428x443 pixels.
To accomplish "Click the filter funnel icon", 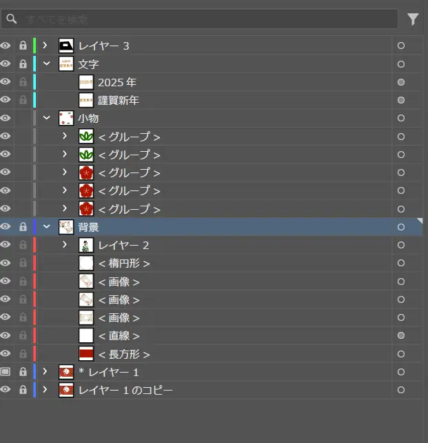I will [413, 19].
